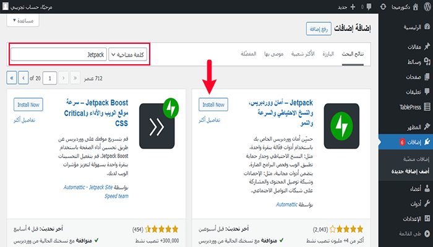The height and width of the screenshot is (247, 433).
Task: Click the user icon beside أعضاء
Action: point(427,188)
